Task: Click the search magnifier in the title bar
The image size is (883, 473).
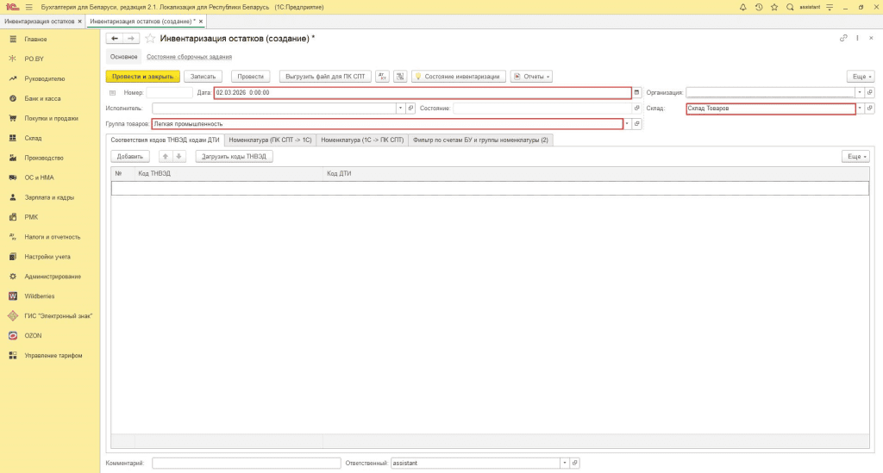Action: [x=790, y=7]
